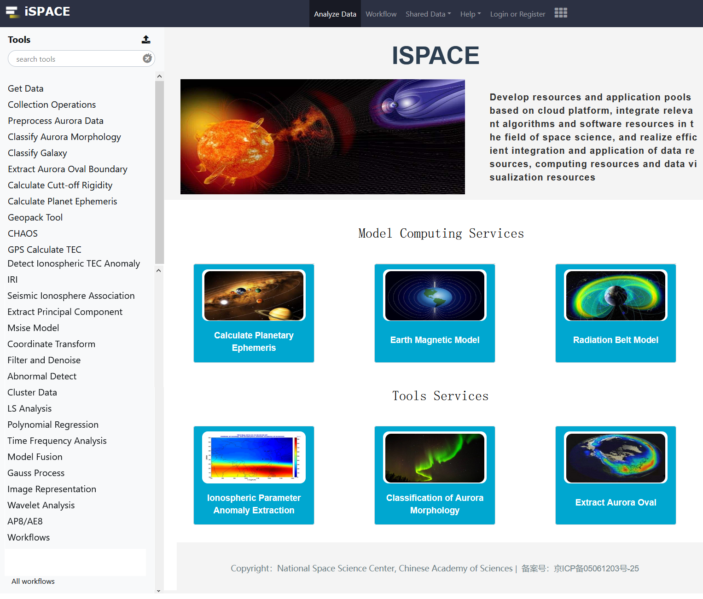Click the clear search icon in tools search
The height and width of the screenshot is (599, 703).
(x=147, y=58)
